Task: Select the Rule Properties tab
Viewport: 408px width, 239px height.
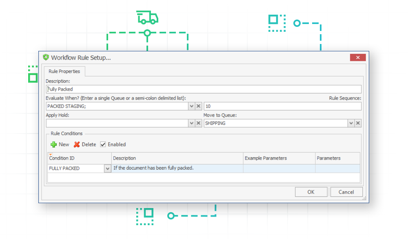Action: tap(64, 71)
